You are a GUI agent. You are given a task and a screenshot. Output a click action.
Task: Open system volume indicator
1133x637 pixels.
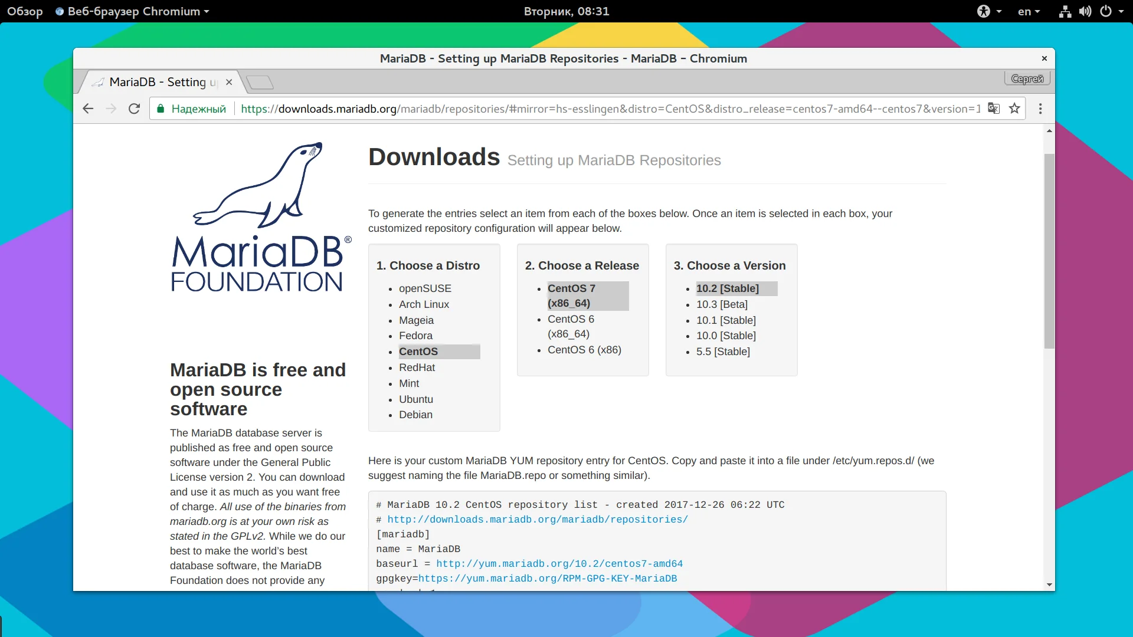1085,11
